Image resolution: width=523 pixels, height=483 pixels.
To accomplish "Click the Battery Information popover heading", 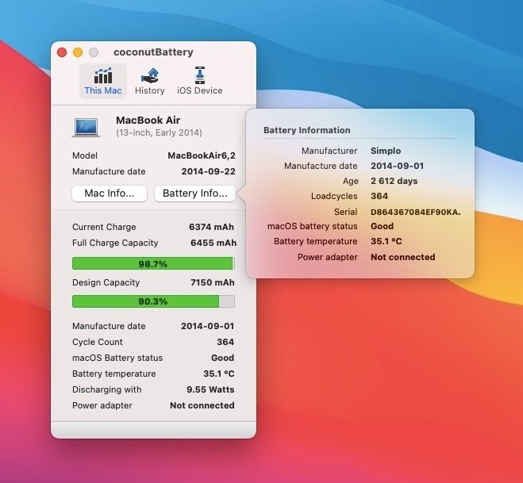I will tap(307, 130).
